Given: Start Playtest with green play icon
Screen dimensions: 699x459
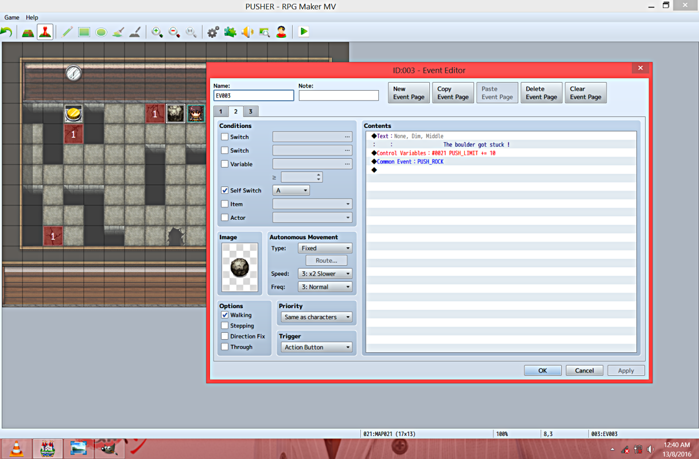Looking at the screenshot, I should [x=304, y=32].
